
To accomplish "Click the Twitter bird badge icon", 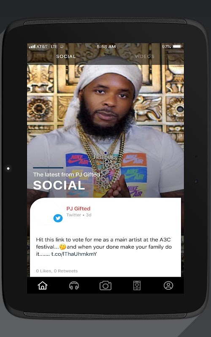I will [x=58, y=218].
